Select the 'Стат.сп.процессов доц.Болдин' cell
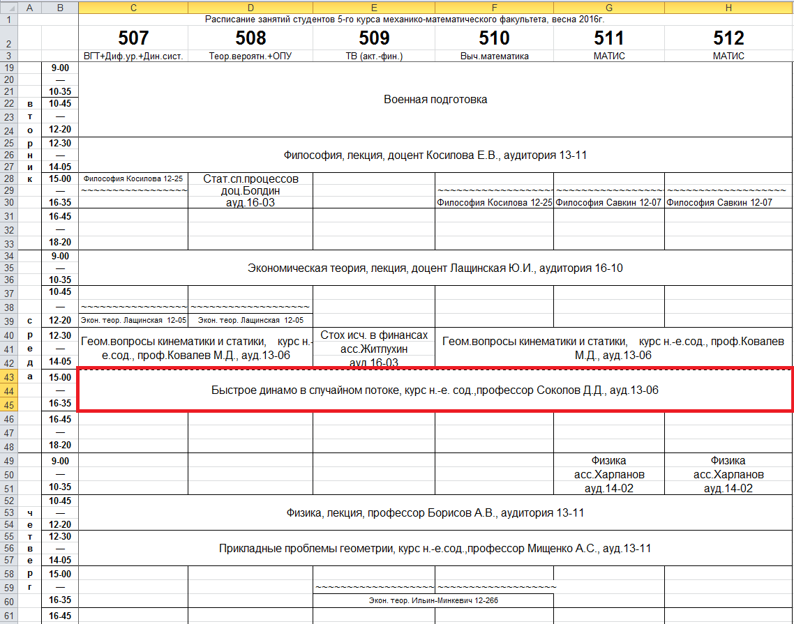Screen dimensions: 794x624 pyautogui.click(x=250, y=190)
